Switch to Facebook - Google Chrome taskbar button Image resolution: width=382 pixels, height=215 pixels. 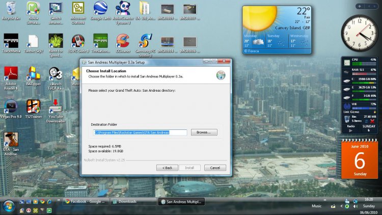(86, 202)
